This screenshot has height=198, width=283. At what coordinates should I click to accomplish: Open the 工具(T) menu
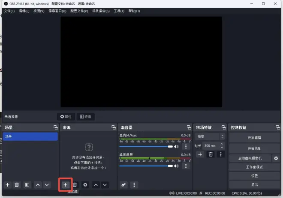pos(119,11)
